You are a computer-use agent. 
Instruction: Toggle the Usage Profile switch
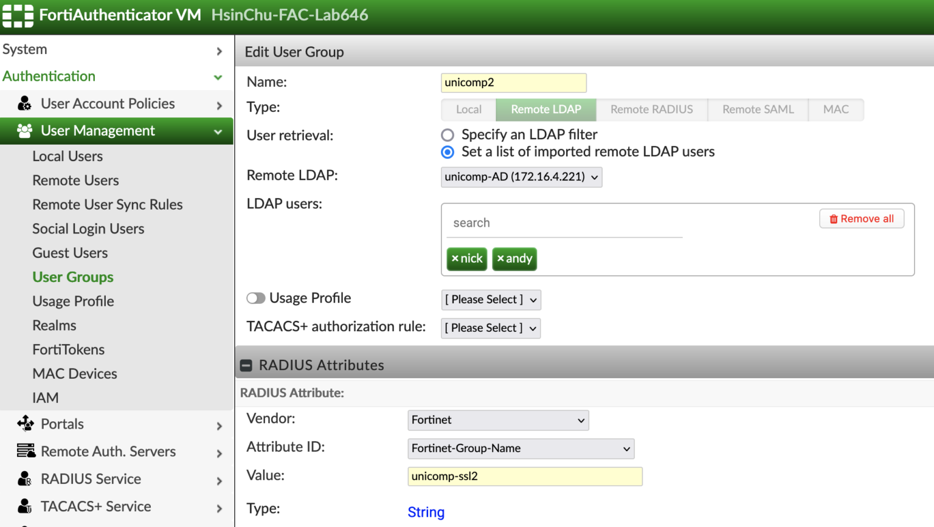256,298
